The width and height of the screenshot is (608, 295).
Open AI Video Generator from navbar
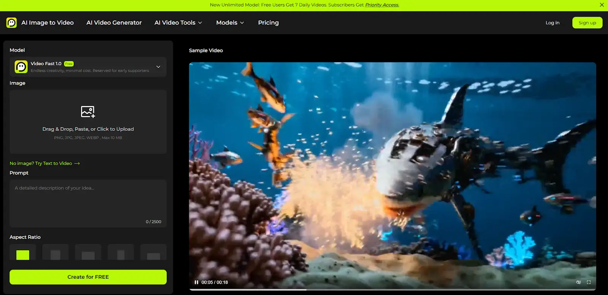pos(114,23)
